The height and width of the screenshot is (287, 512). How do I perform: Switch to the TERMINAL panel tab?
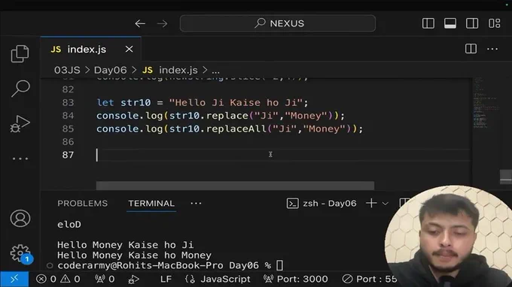[x=151, y=204]
